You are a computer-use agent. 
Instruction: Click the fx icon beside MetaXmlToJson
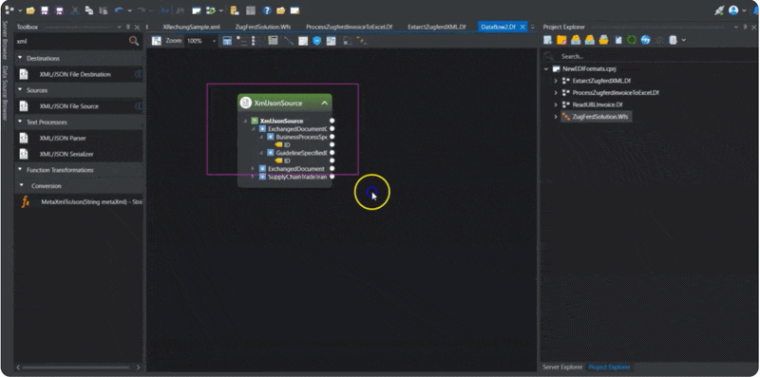(x=26, y=201)
